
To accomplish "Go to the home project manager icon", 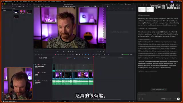I will [x=130, y=101].
